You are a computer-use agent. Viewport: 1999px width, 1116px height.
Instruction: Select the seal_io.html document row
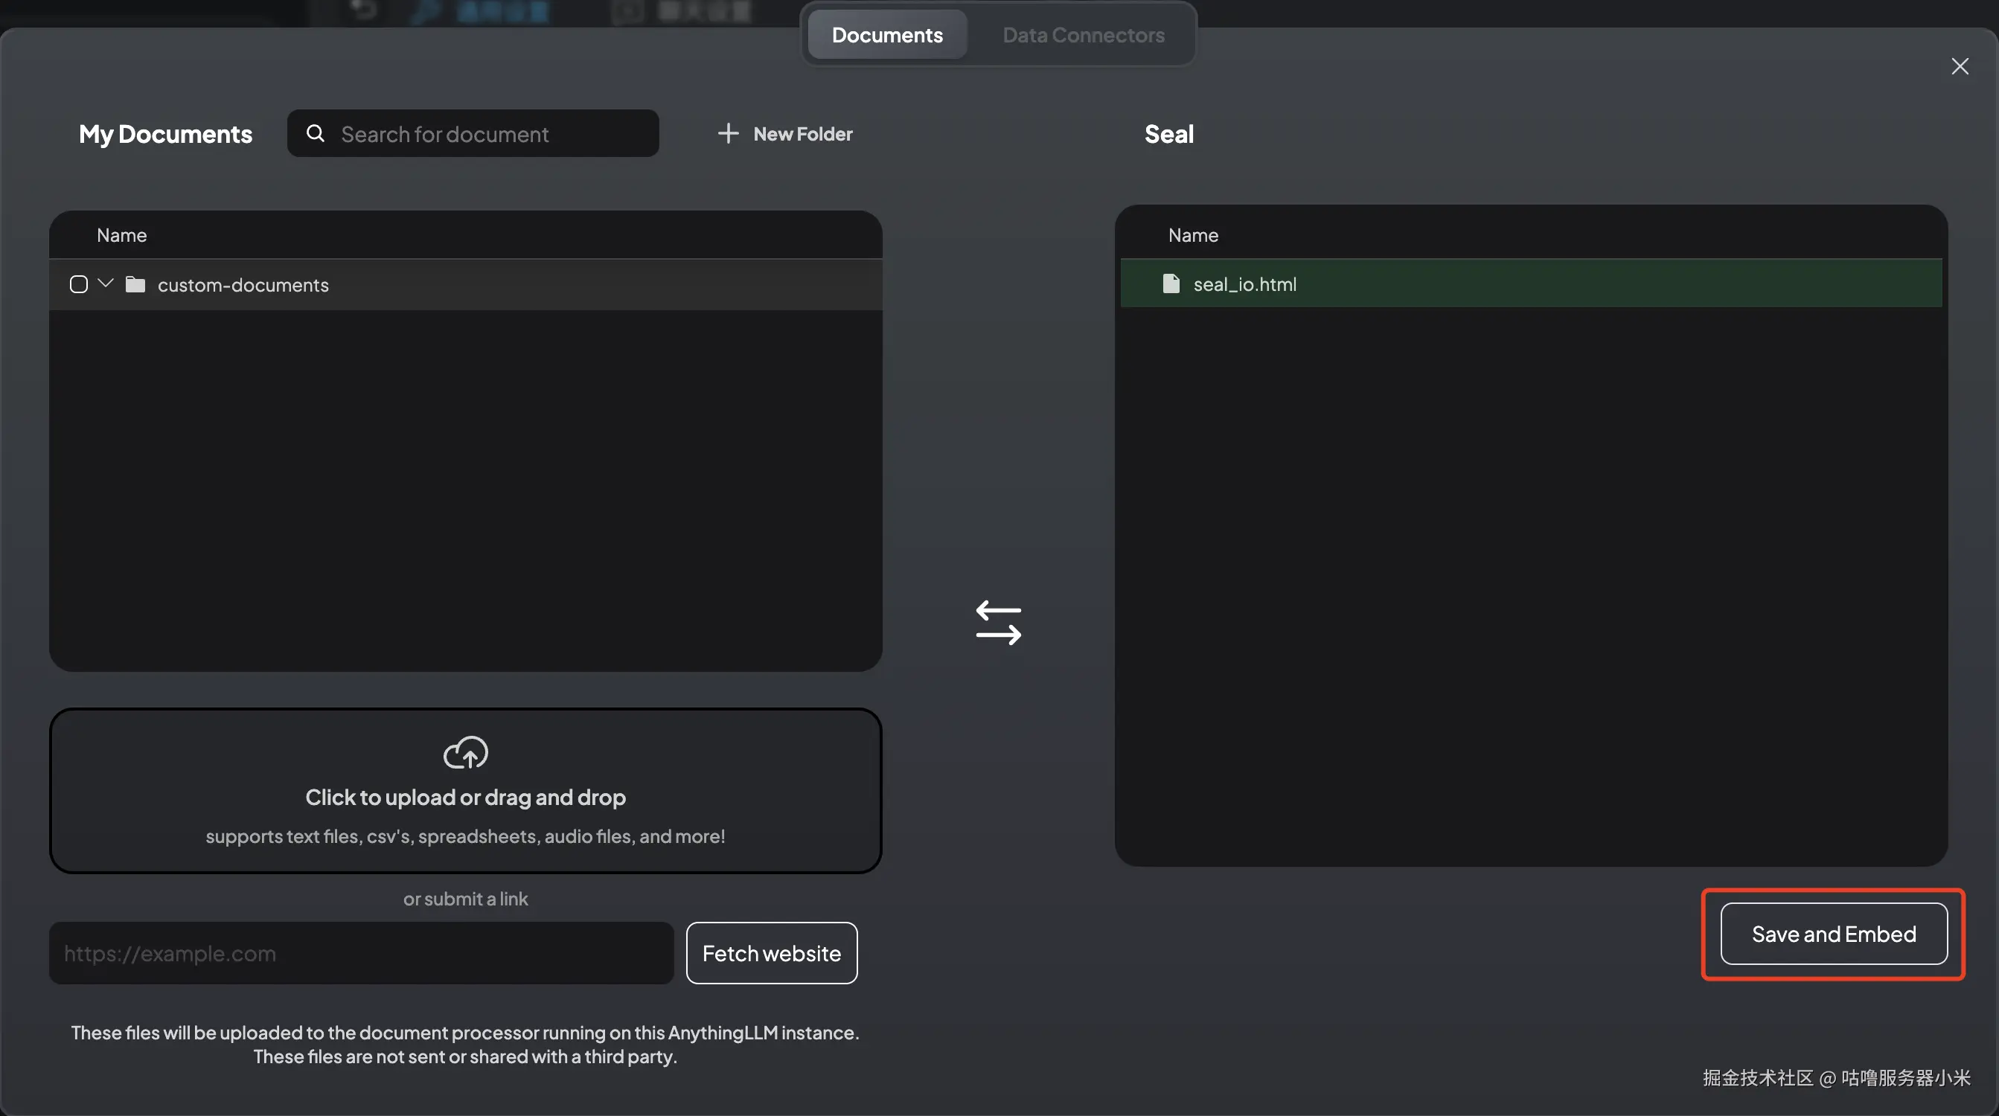coord(1530,284)
